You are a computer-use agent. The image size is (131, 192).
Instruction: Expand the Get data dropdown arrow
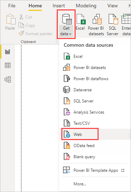tap(70, 34)
